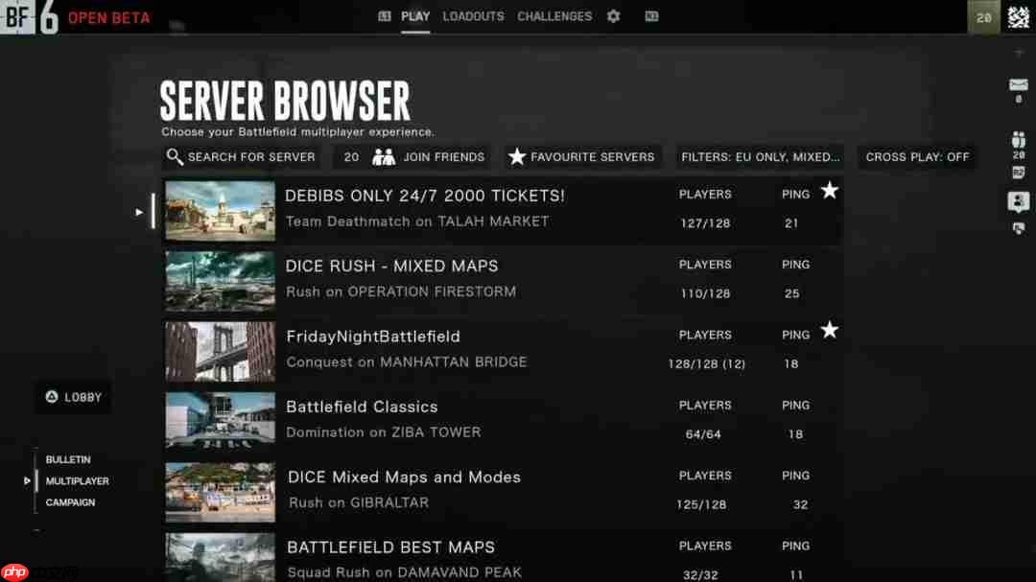Click ping value '25'
The image size is (1036, 582).
(x=792, y=293)
